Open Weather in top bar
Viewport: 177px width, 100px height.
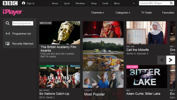click(80, 3)
